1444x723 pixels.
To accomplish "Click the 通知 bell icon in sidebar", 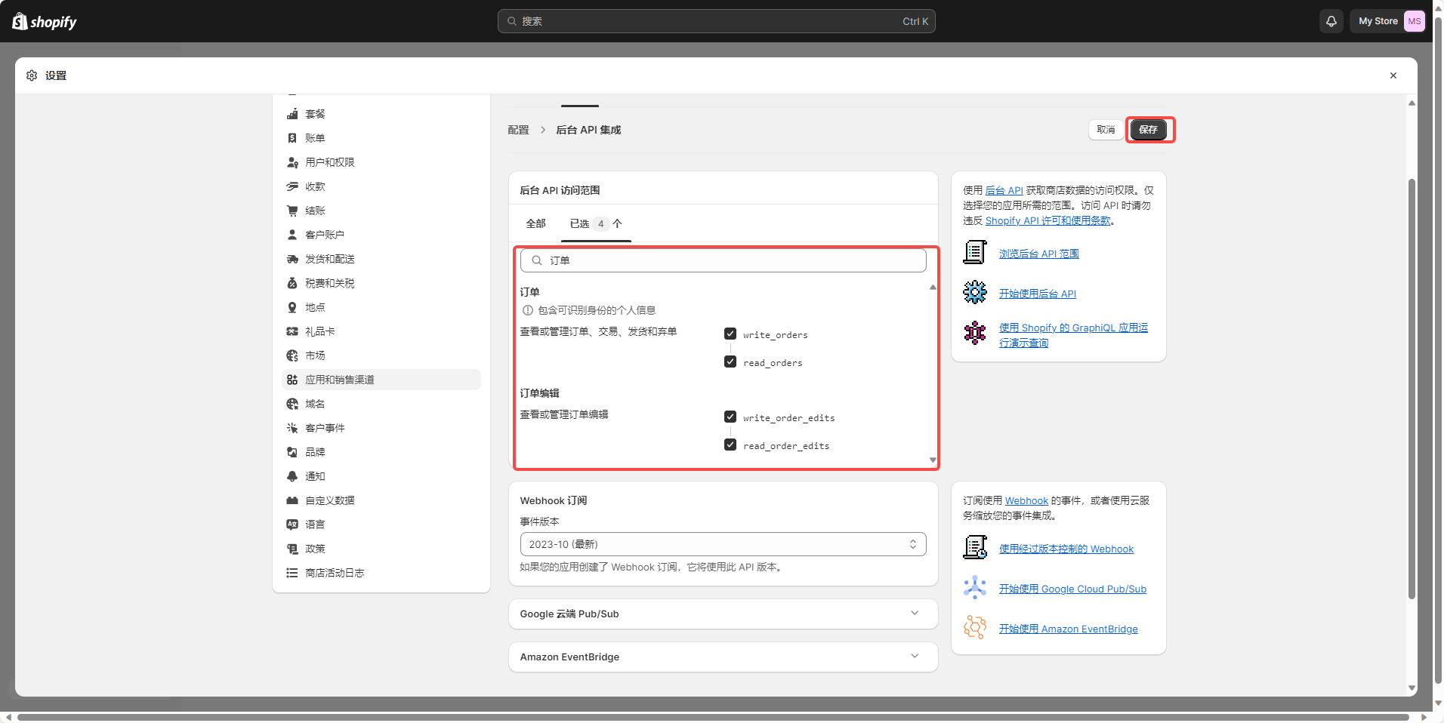I will click(x=292, y=476).
